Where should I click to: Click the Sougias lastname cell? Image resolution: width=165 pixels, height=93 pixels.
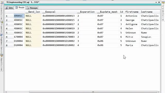150,37
